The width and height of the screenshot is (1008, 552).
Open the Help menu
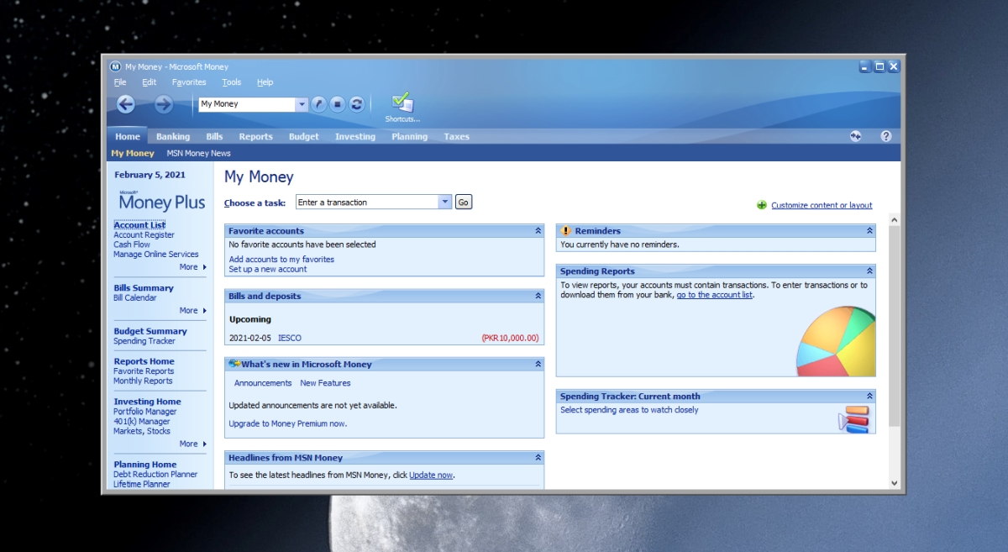tap(265, 82)
